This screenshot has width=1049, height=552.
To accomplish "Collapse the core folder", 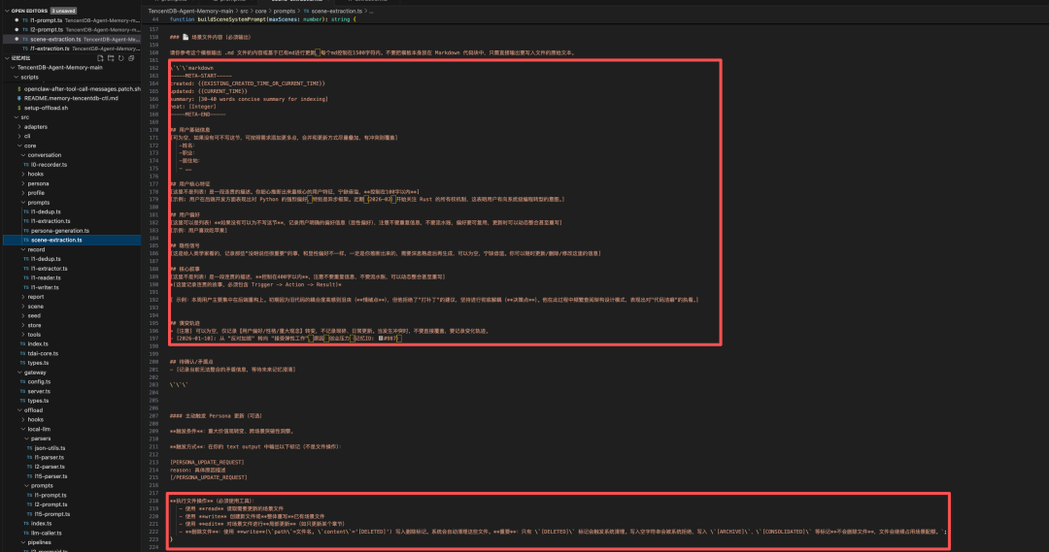I will (19, 146).
